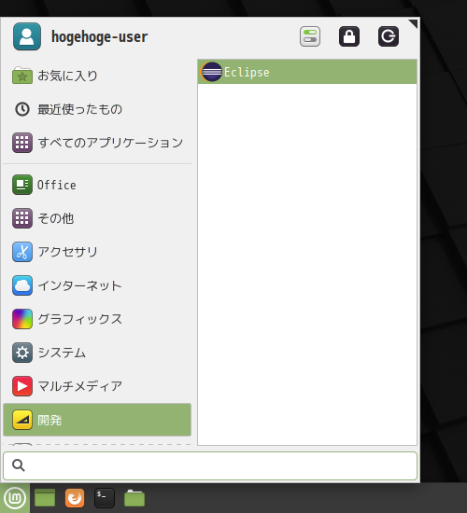This screenshot has height=513, width=467.
Task: Open the グラフィックス category
Action: click(x=97, y=319)
